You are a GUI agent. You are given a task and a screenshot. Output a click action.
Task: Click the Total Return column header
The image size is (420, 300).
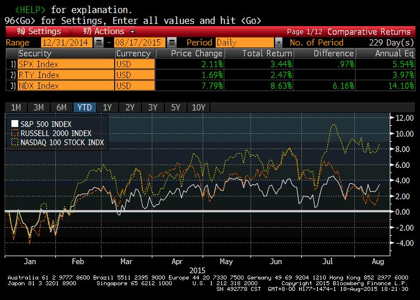pyautogui.click(x=259, y=54)
